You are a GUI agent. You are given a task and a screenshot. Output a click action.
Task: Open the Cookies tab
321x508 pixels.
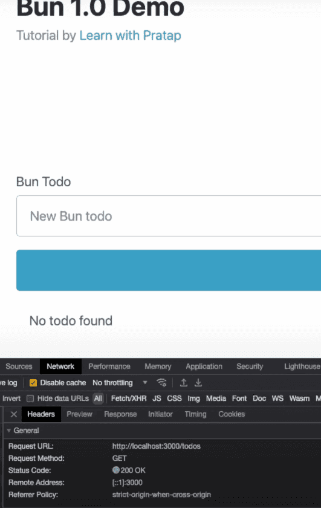(232, 414)
